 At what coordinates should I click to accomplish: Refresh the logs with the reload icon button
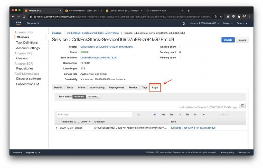point(242,105)
